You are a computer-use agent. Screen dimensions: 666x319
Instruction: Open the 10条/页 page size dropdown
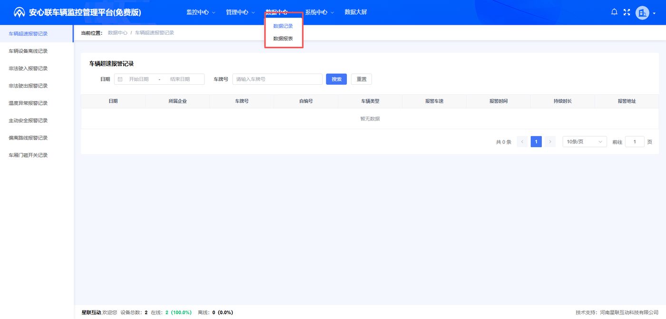pos(585,141)
